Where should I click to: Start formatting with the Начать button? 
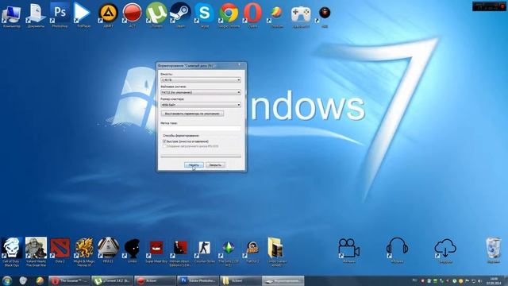[x=194, y=165]
